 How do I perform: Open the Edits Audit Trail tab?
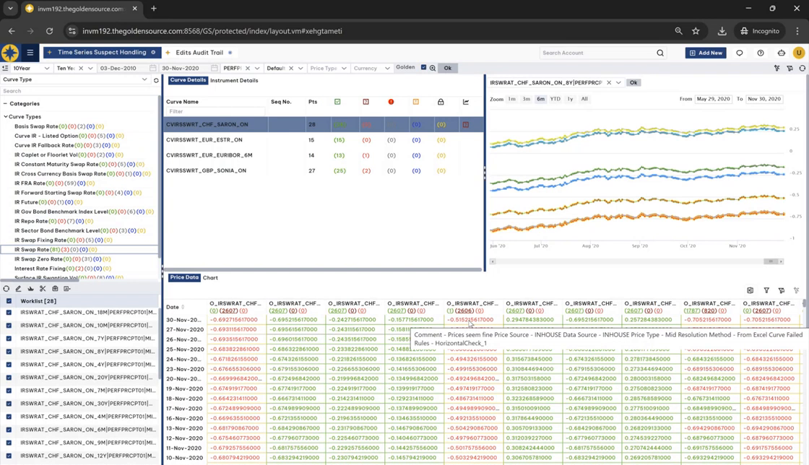[199, 53]
